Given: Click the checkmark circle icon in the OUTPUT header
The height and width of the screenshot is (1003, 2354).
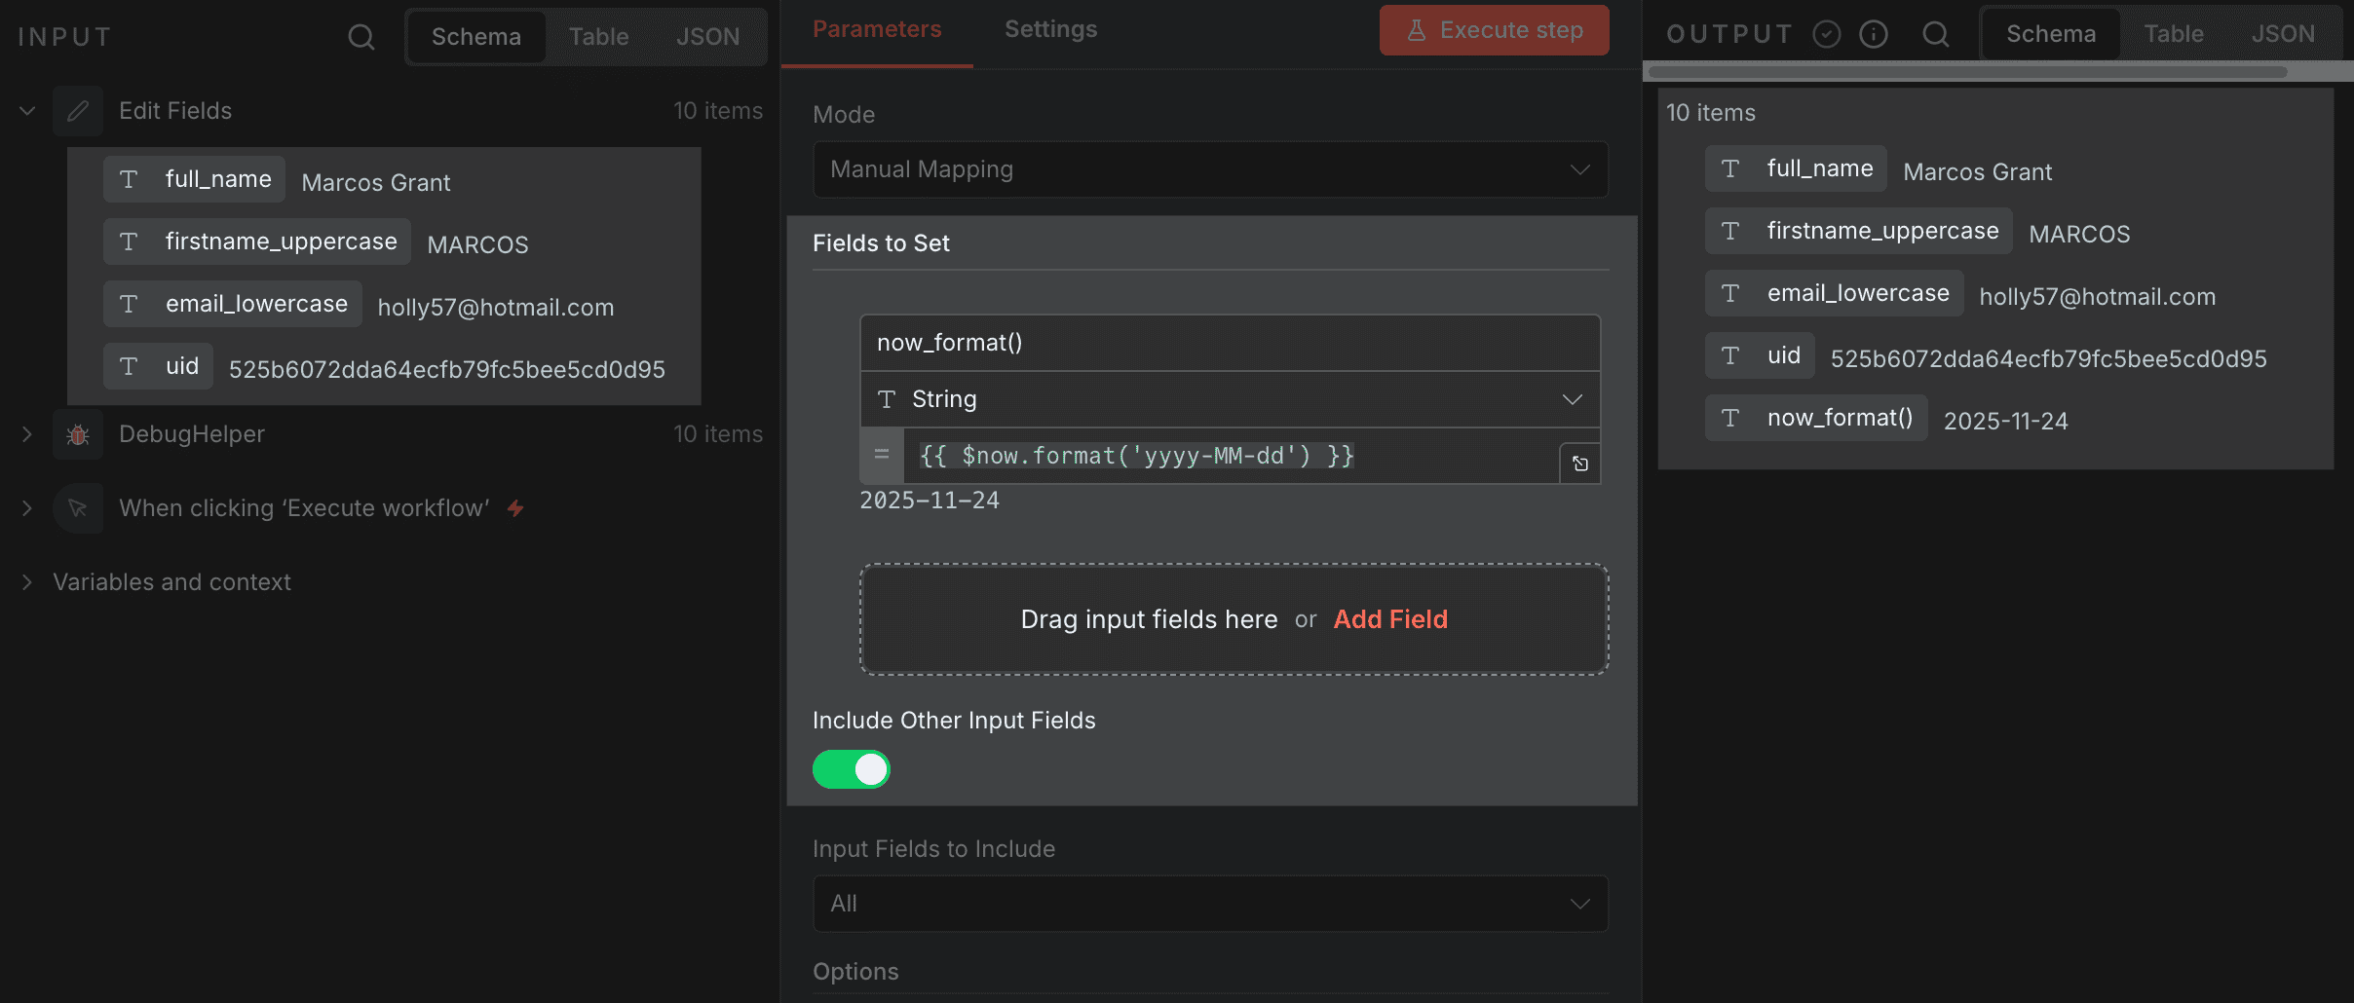Looking at the screenshot, I should click(1826, 34).
